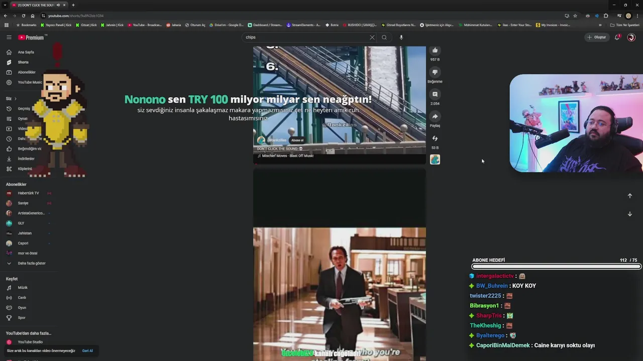Open the Short's sound thumbnail
The height and width of the screenshot is (361, 643).
(435, 159)
